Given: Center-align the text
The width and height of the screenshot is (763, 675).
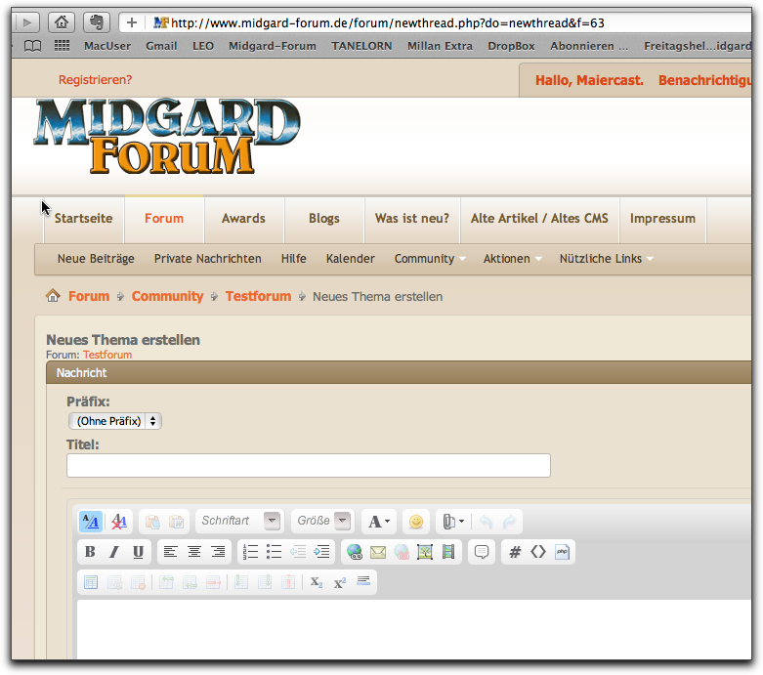Looking at the screenshot, I should 194,552.
